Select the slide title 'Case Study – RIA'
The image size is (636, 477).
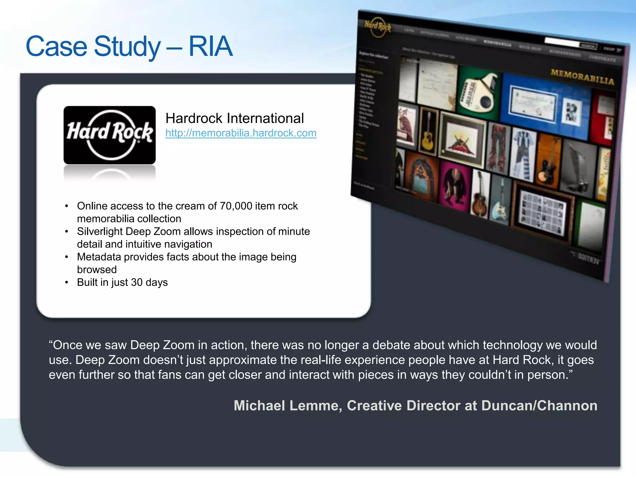tap(129, 46)
